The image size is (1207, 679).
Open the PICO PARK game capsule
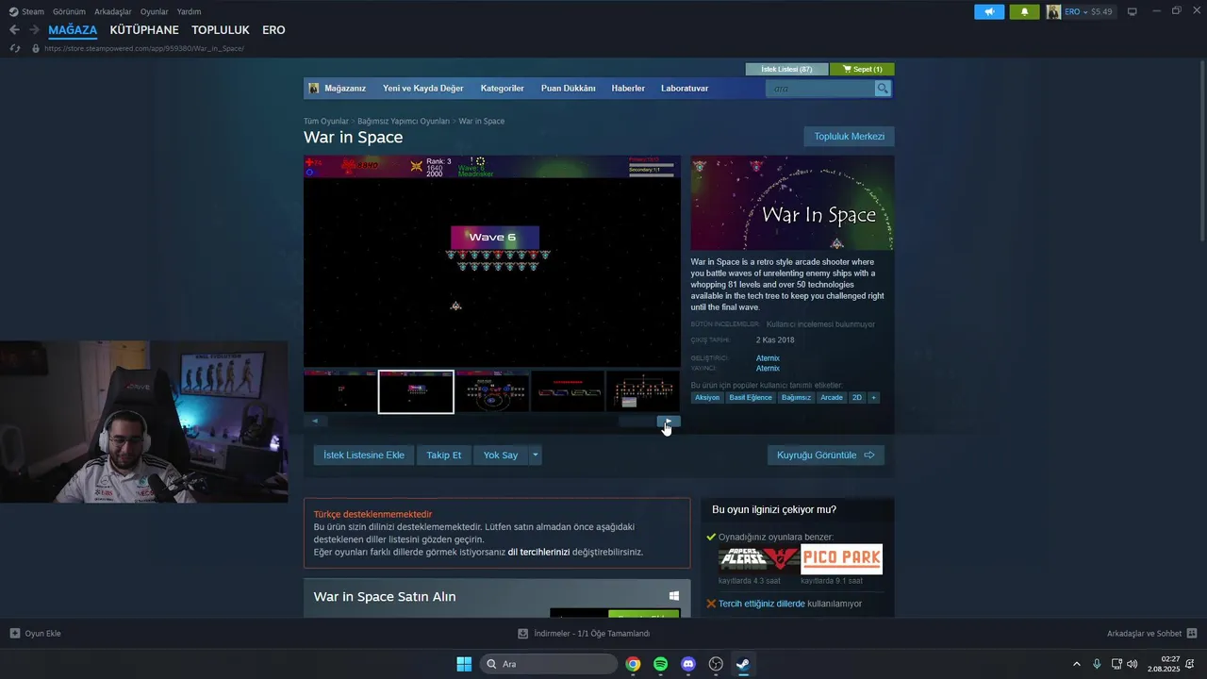click(x=841, y=559)
